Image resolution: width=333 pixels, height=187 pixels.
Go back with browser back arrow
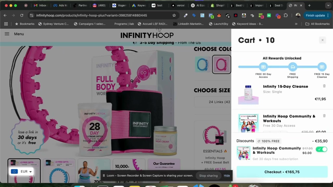[5, 15]
